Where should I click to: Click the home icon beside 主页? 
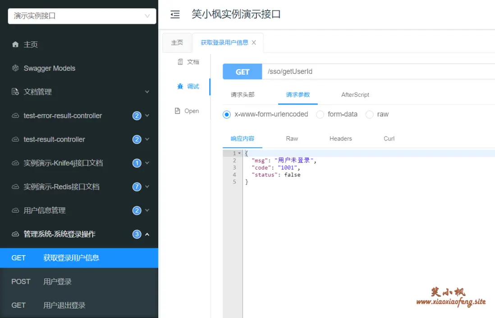coord(15,45)
